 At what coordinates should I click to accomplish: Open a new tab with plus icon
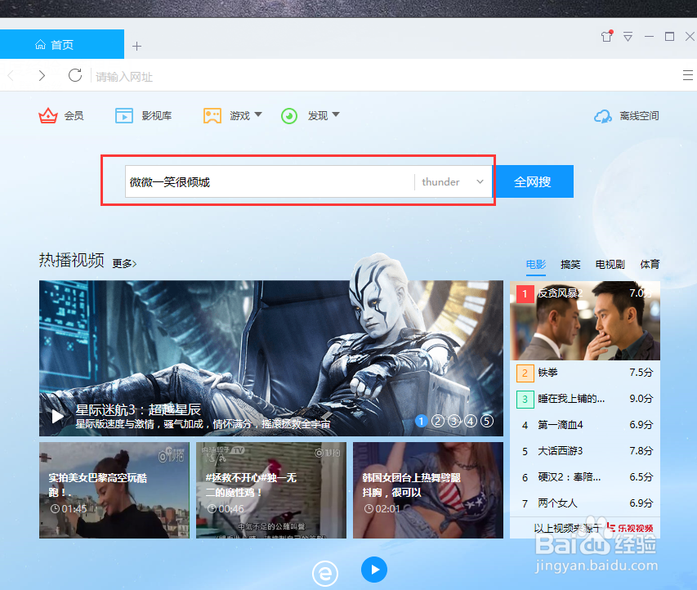tap(137, 46)
